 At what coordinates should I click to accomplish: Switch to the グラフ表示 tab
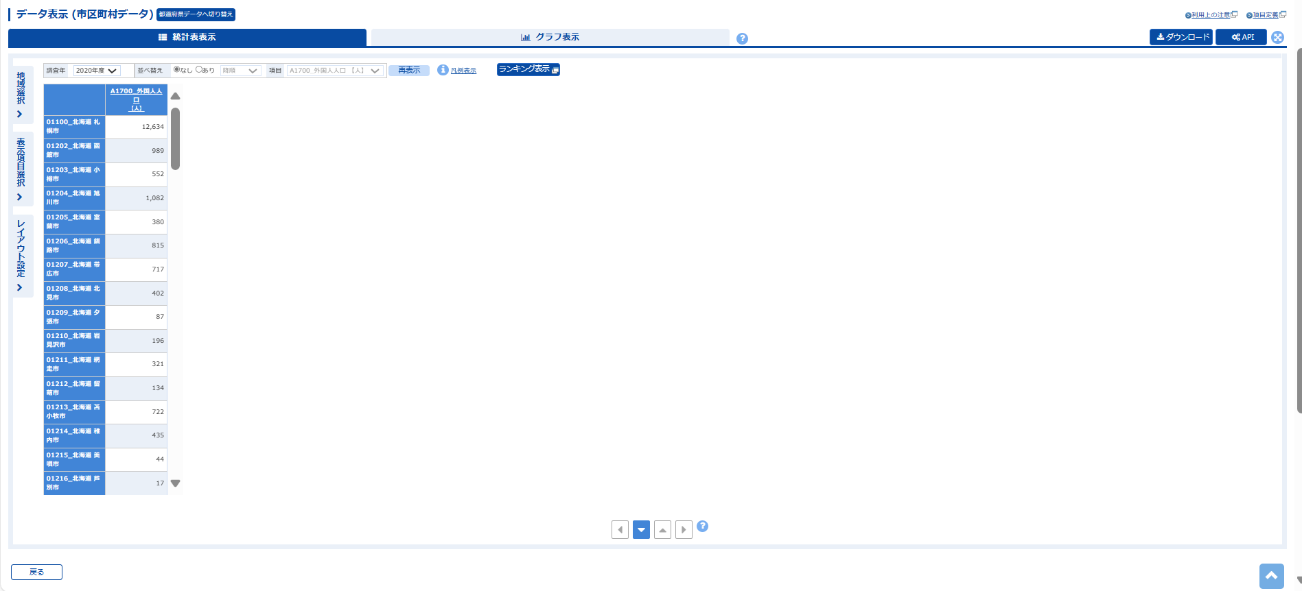pos(550,37)
